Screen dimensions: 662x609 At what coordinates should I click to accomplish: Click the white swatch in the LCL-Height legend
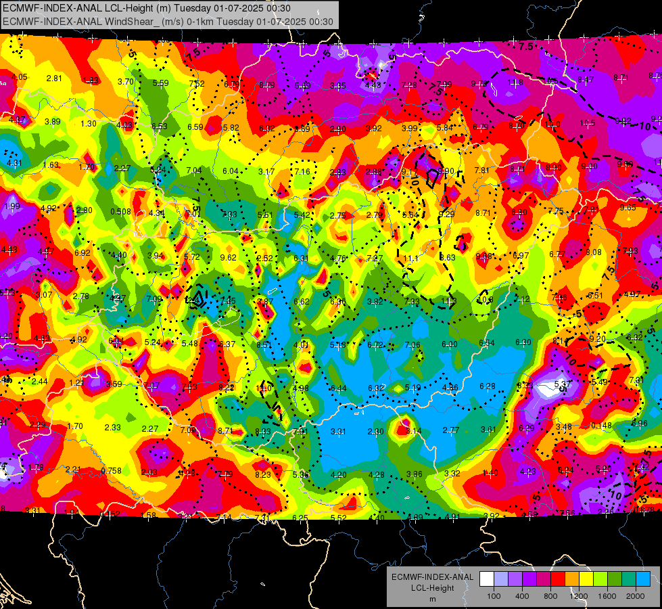[x=487, y=579]
